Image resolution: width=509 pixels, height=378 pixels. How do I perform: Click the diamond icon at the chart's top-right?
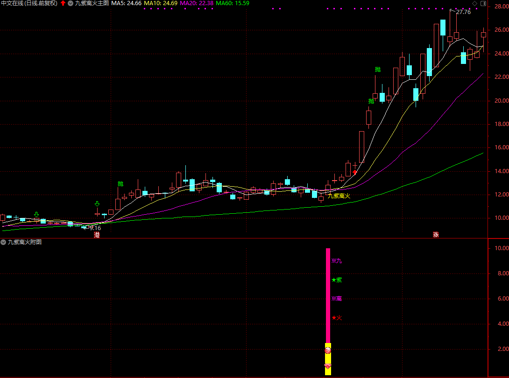click(x=474, y=3)
